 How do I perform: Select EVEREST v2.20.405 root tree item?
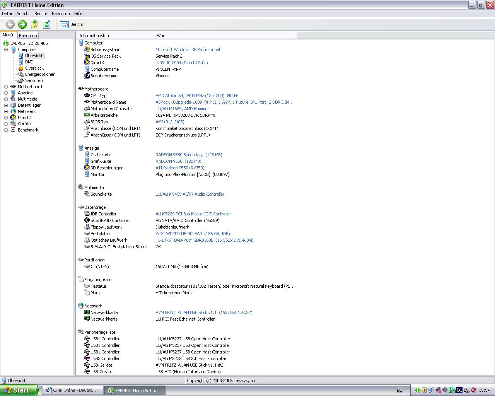click(x=29, y=43)
